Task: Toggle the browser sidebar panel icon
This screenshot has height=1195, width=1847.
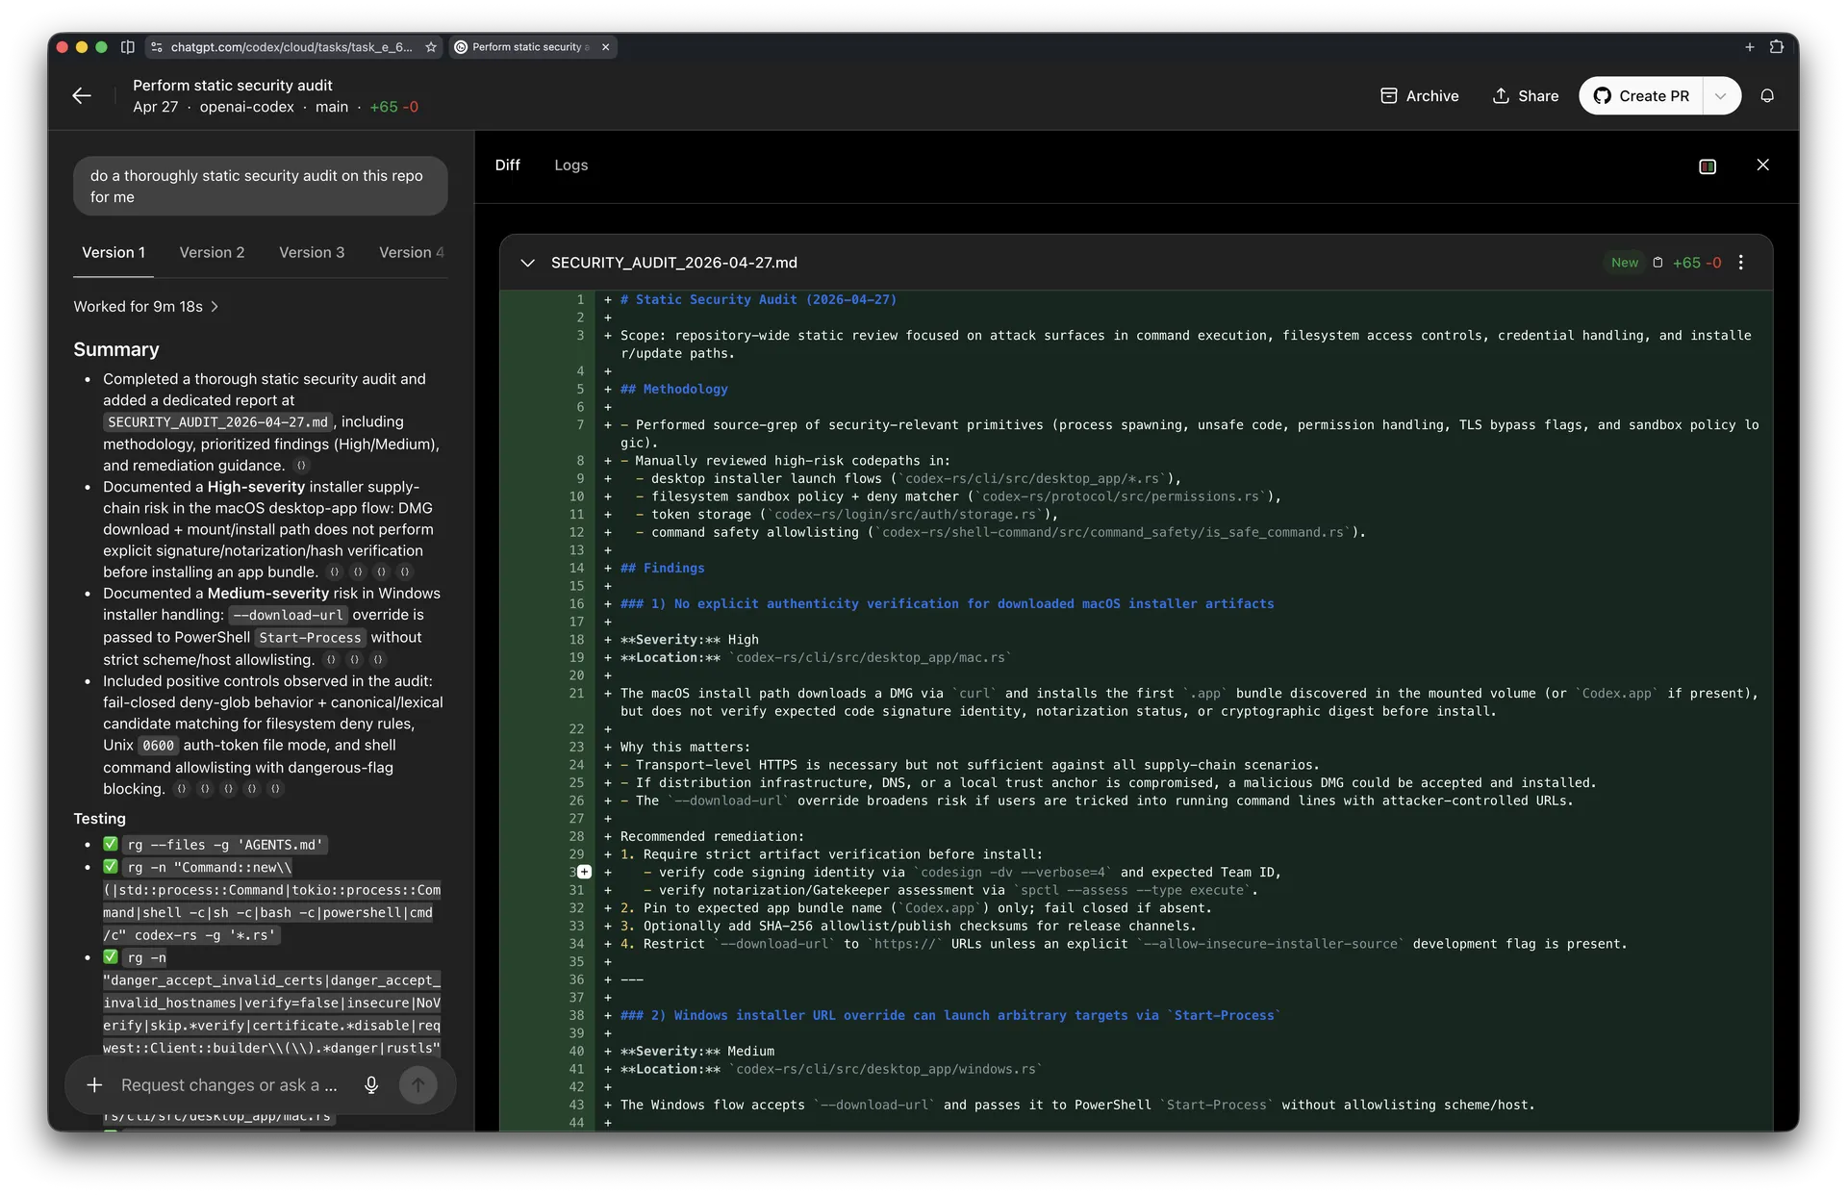Action: [127, 47]
